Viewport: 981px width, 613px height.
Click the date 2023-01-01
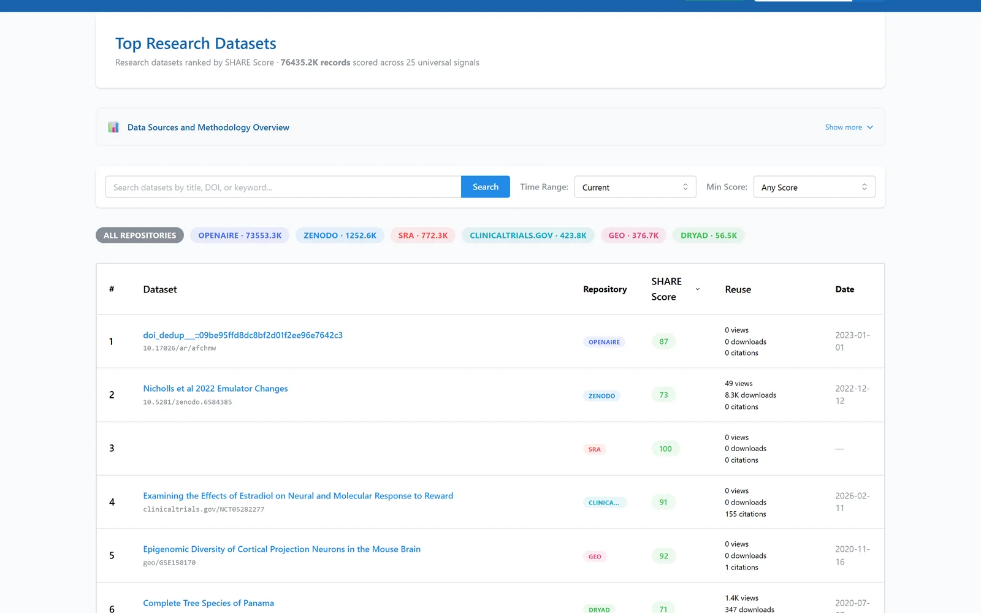pos(852,341)
